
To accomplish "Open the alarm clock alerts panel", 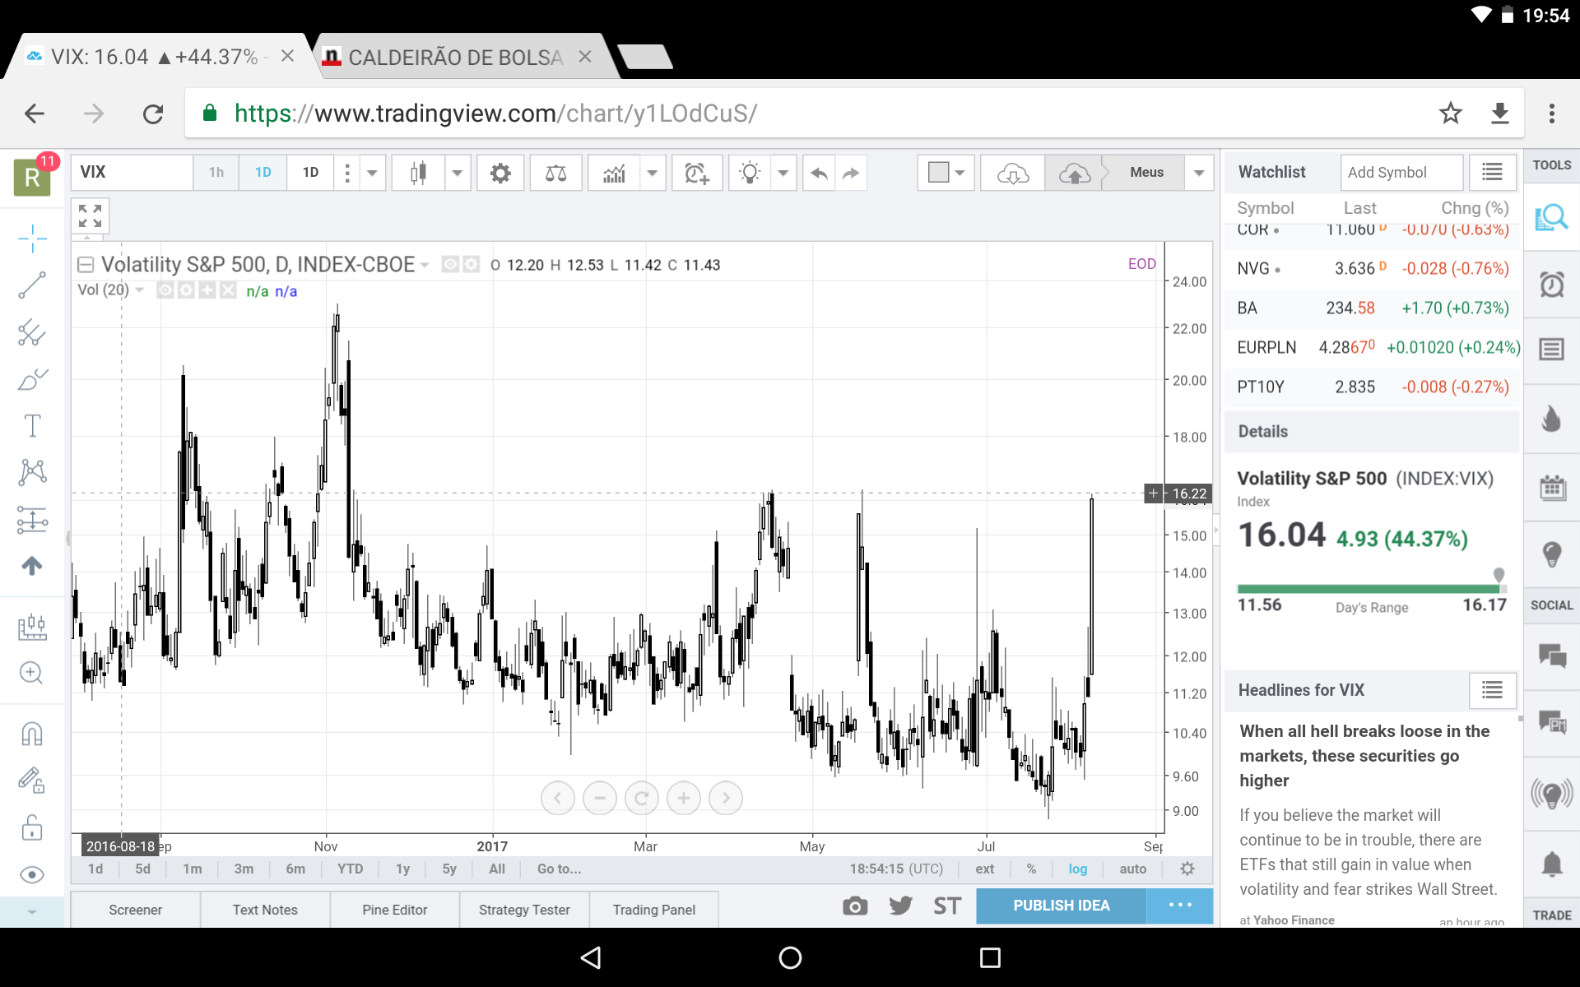I will 1552,285.
